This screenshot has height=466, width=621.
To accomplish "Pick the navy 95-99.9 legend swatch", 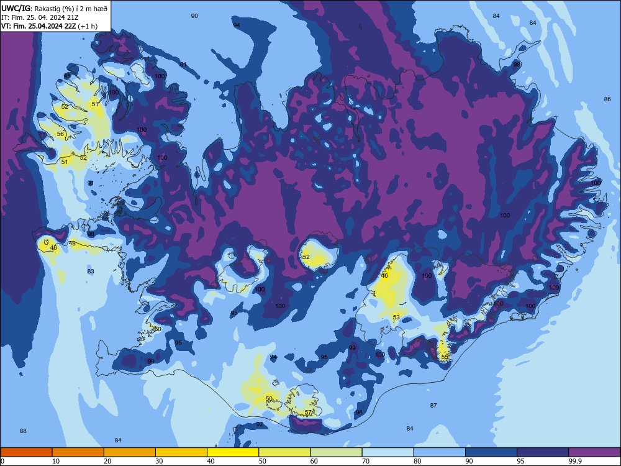I will click(x=543, y=452).
